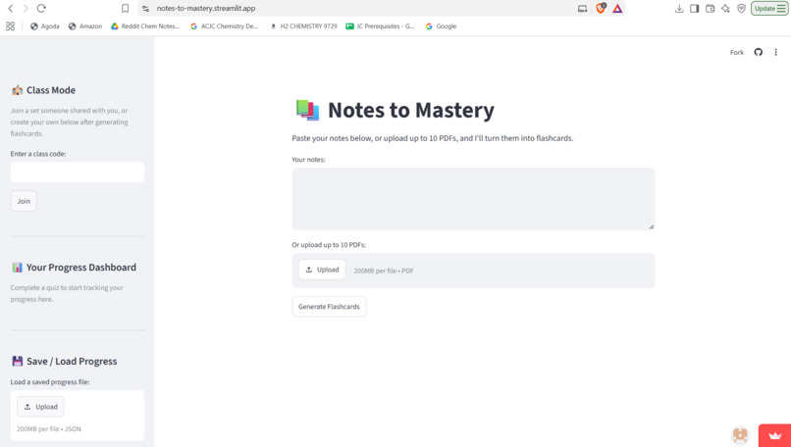Click the browser forward arrow

point(26,8)
